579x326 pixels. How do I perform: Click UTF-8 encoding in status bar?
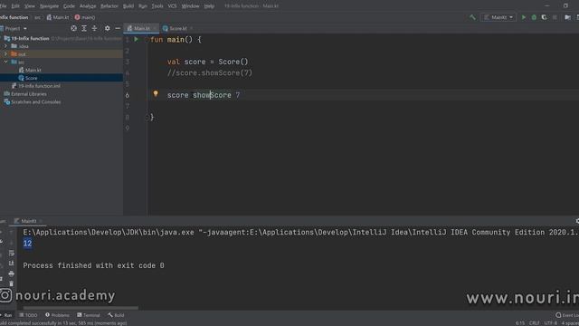click(550, 323)
